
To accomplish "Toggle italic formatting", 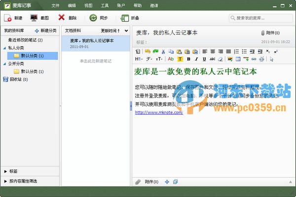I will pyautogui.click(x=196, y=59).
